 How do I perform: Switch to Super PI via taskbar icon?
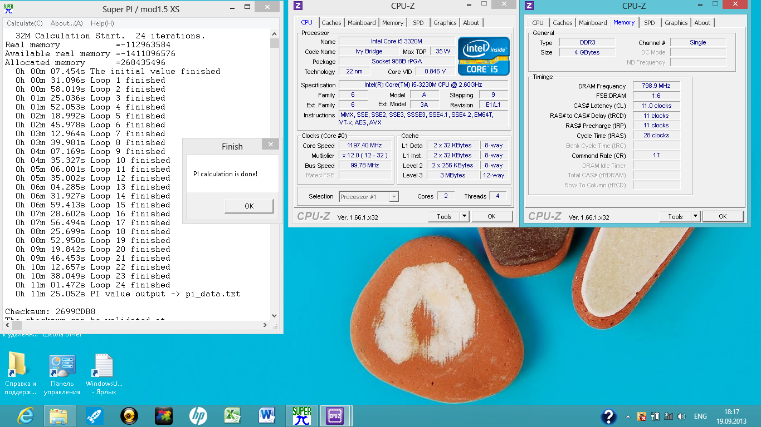pos(302,416)
